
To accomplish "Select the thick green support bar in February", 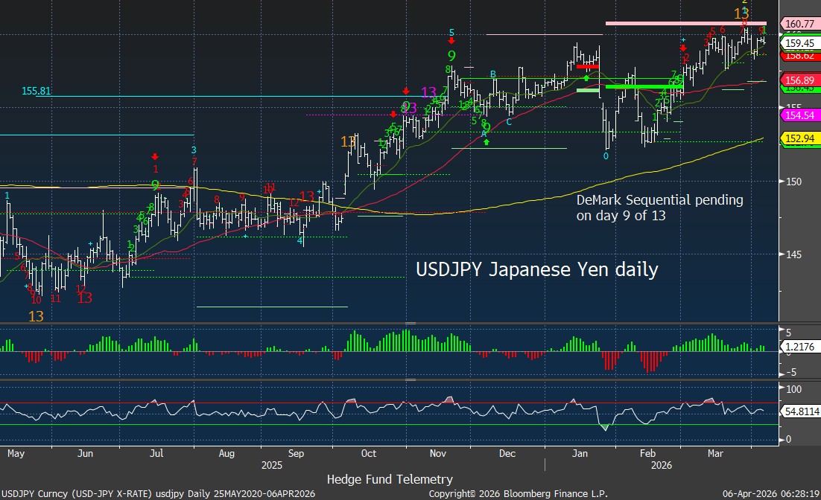I will [x=644, y=86].
